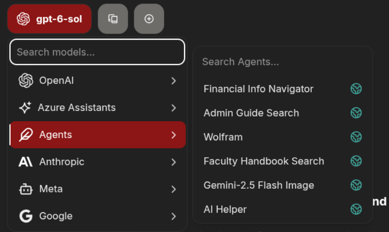
Task: Select the Faculty Handbook Search agent
Action: (283, 161)
